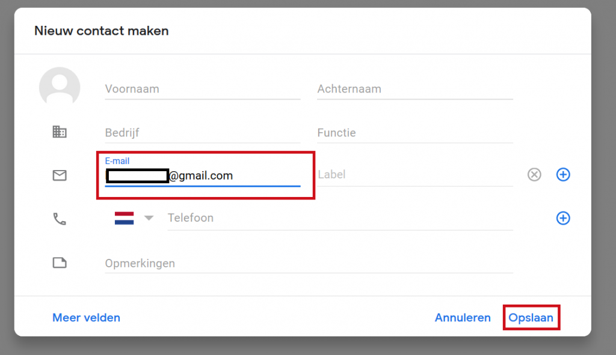Add another phone number with plus icon
Viewport: 616px width, 355px height.
(x=563, y=218)
